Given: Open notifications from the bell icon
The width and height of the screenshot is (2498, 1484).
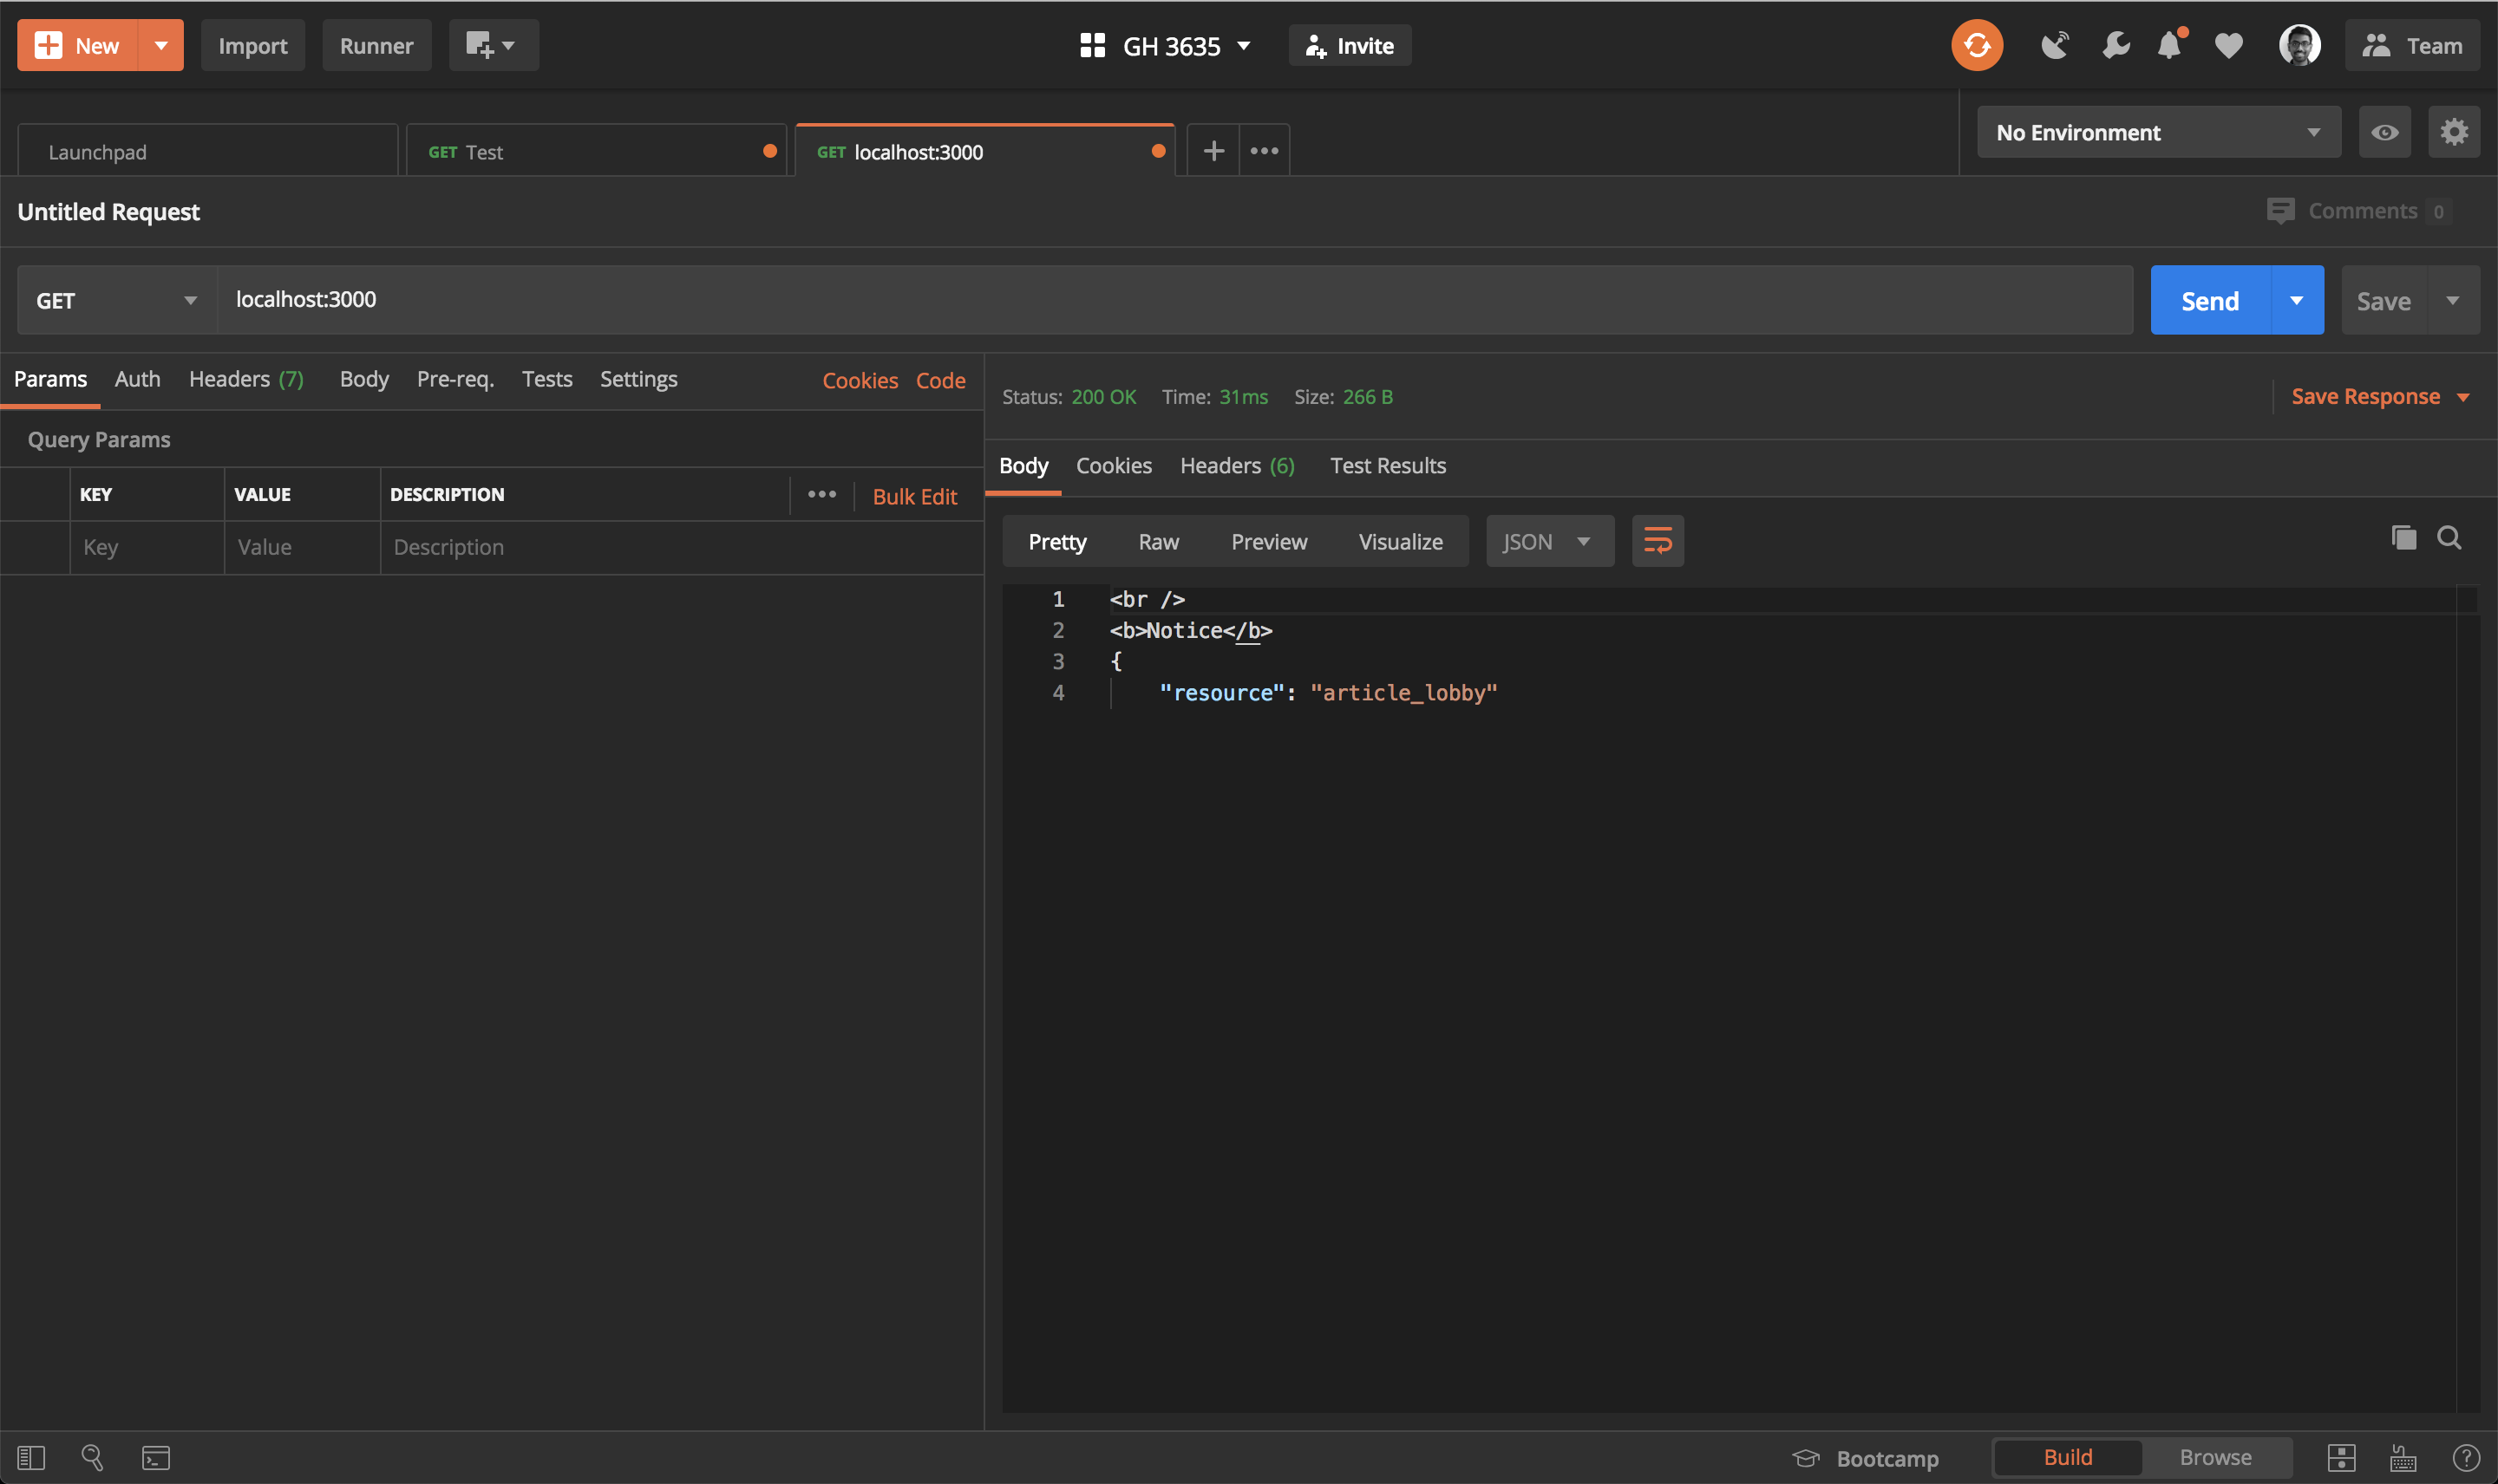Looking at the screenshot, I should click(2168, 45).
